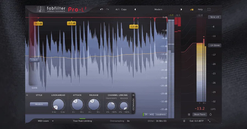247x129 pixels.
Task: Click the Lookahead knob
Action: [58, 104]
